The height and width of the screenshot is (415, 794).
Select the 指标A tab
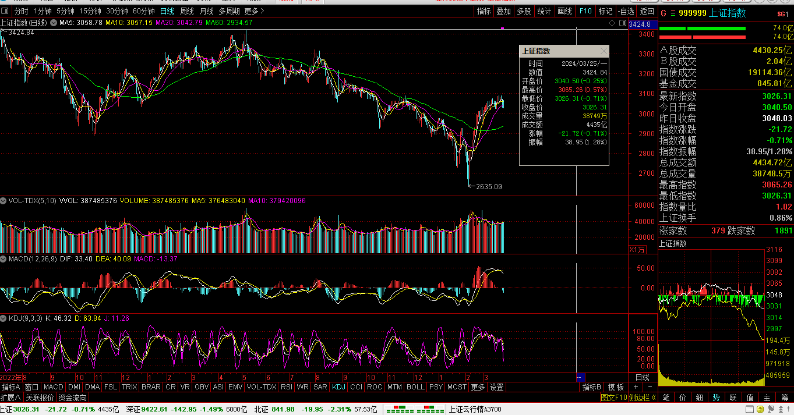[x=11, y=387]
